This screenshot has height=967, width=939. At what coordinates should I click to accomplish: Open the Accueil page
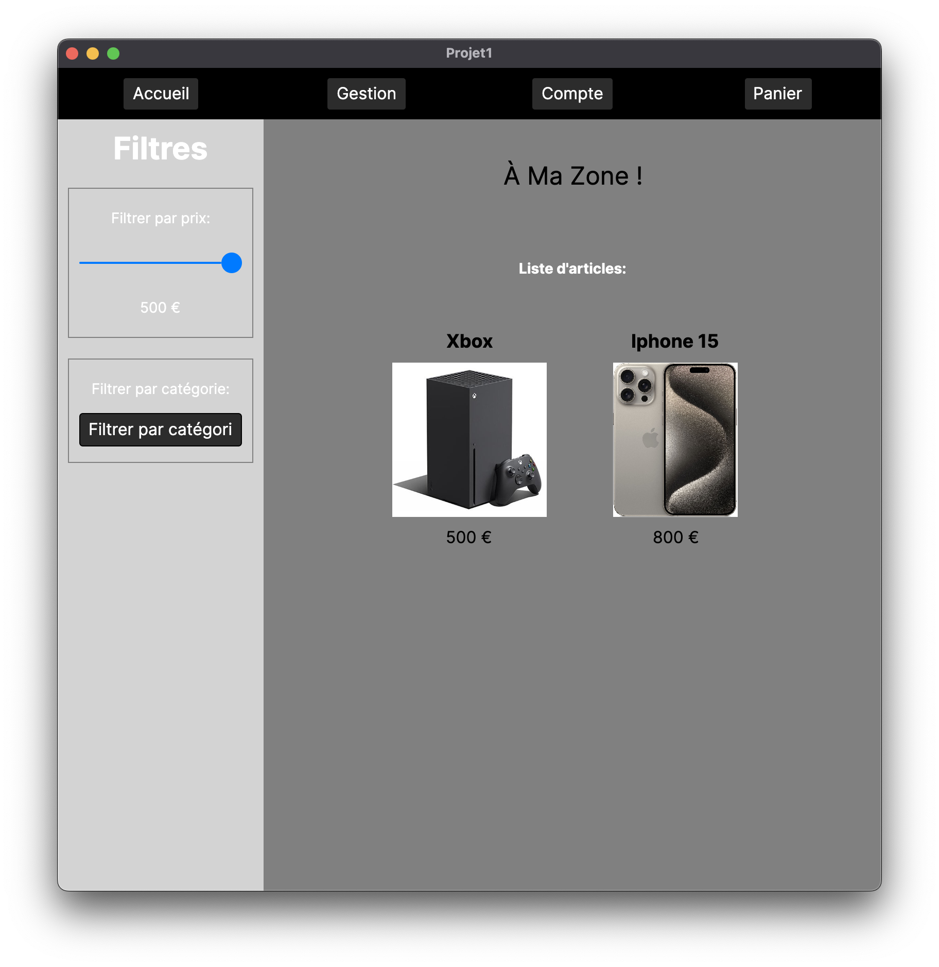click(161, 94)
